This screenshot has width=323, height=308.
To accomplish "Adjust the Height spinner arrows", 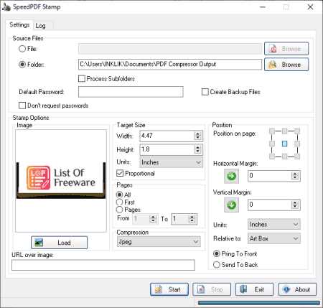I will coord(197,149).
